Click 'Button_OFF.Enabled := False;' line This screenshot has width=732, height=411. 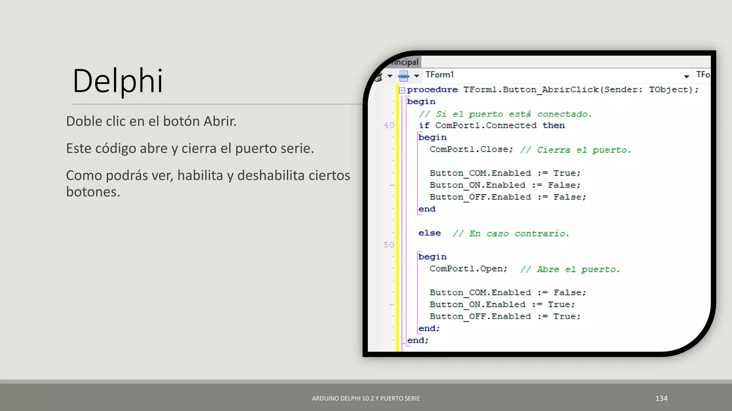click(x=508, y=197)
